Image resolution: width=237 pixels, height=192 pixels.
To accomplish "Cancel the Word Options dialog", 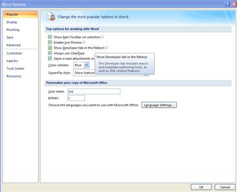I will pos(225,187).
